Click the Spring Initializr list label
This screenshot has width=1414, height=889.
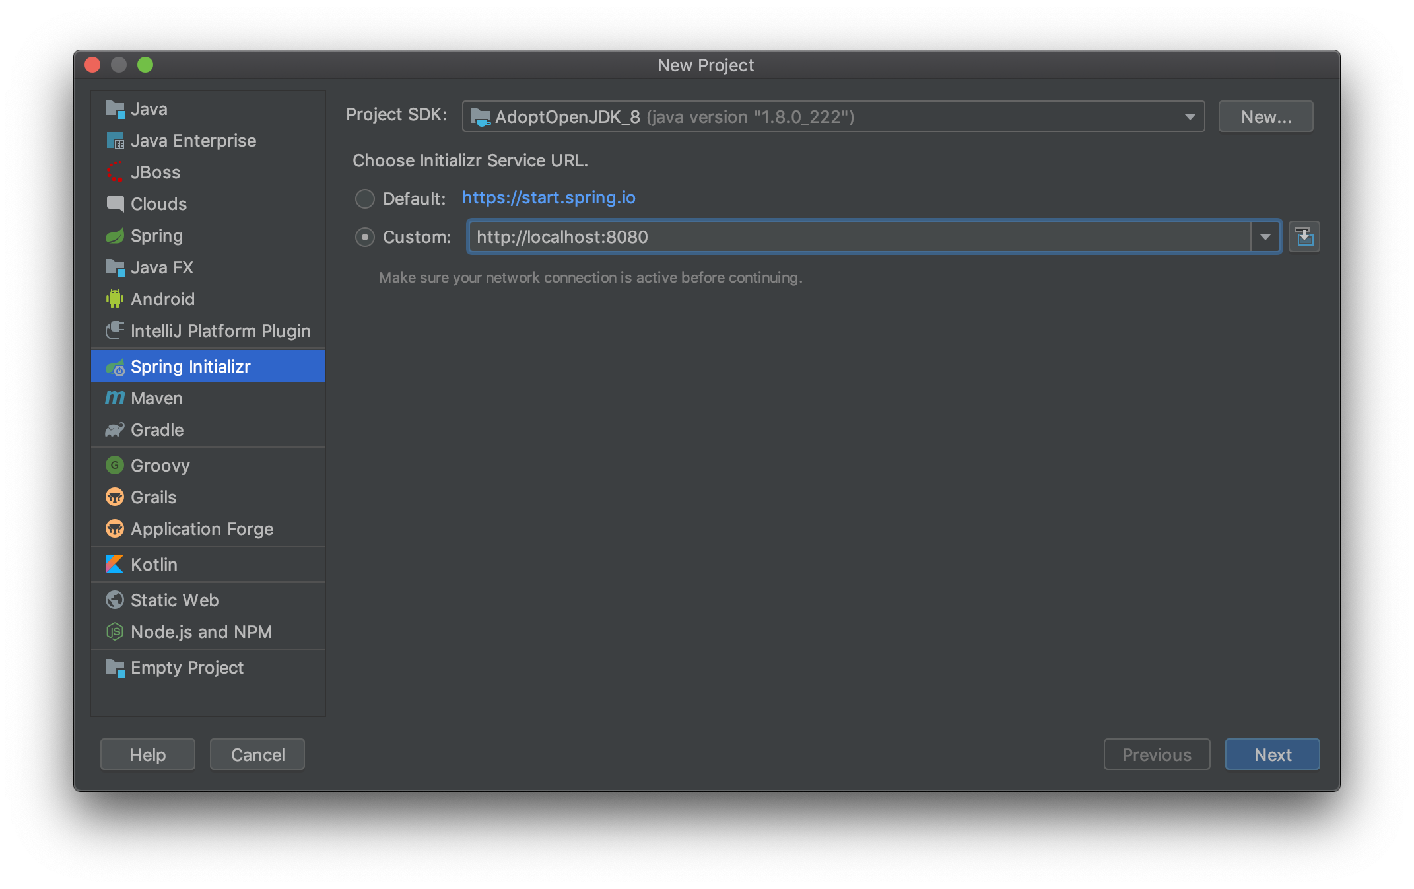coord(191,367)
